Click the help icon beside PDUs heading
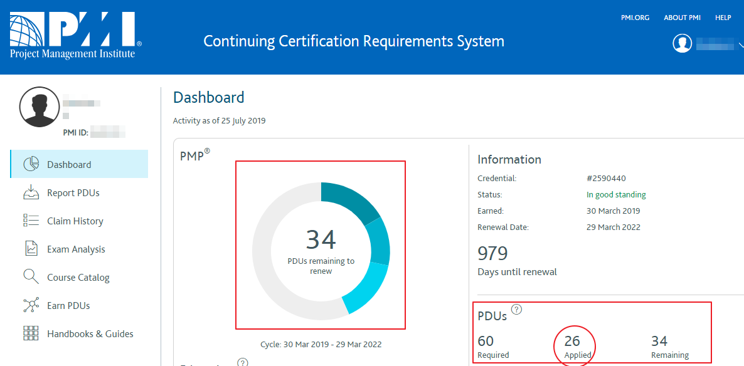The width and height of the screenshot is (744, 366). pyautogui.click(x=517, y=309)
